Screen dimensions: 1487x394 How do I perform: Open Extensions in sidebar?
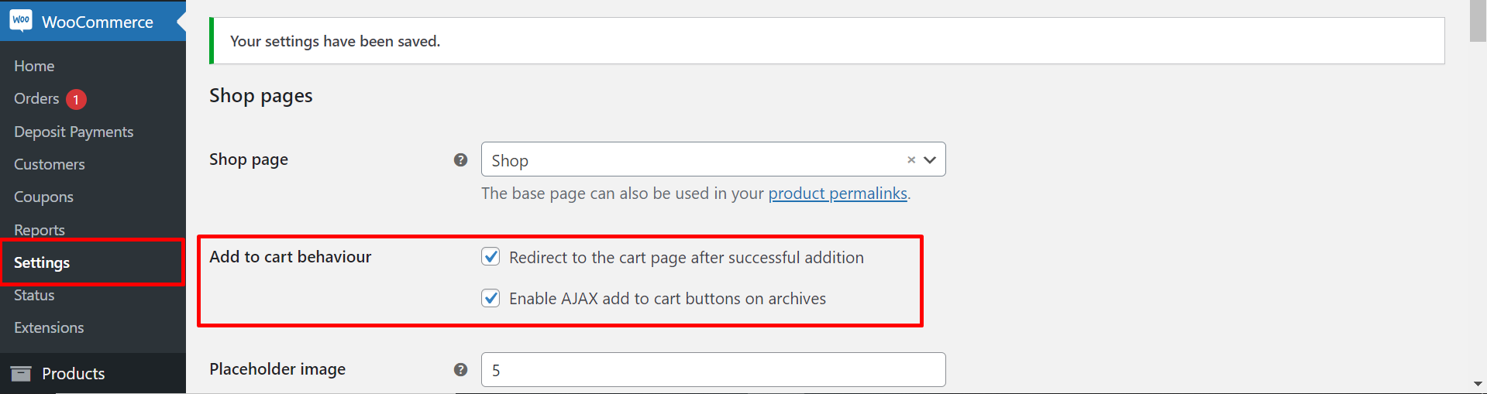point(49,327)
